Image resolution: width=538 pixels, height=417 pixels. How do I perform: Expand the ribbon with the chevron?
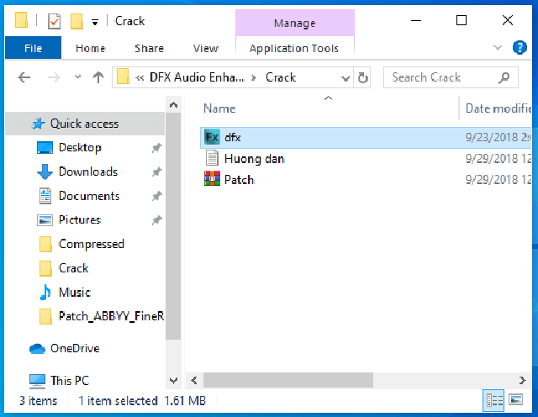497,47
